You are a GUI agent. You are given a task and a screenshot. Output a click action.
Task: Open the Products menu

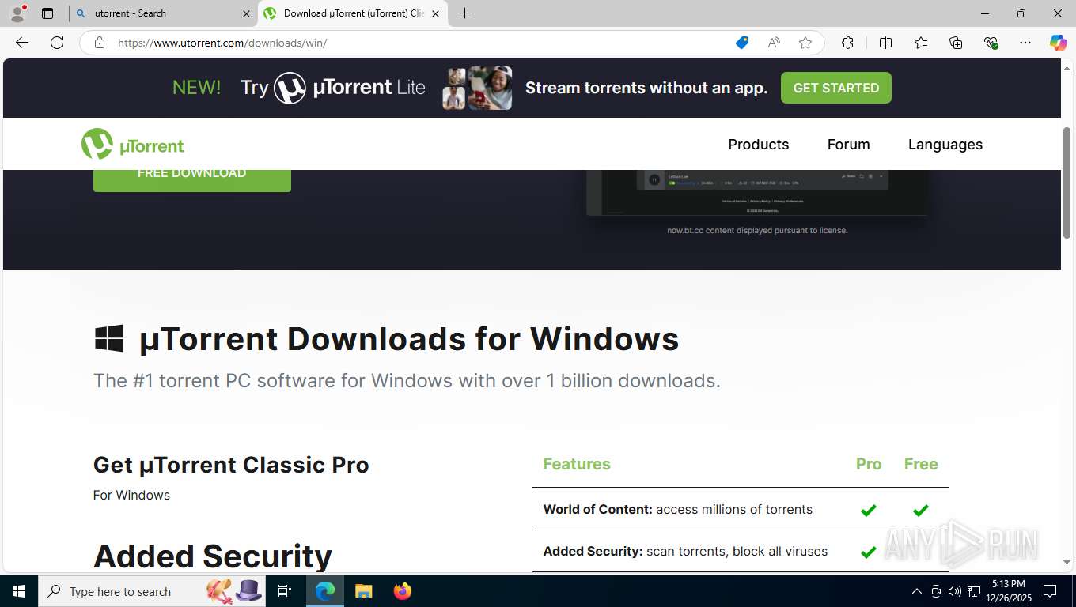click(758, 145)
